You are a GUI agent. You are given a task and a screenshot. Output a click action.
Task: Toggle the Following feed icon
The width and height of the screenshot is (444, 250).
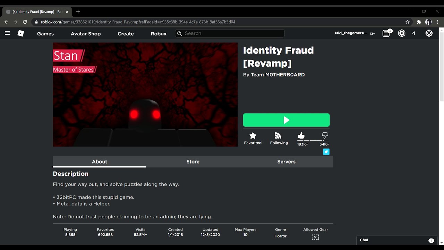pyautogui.click(x=278, y=135)
